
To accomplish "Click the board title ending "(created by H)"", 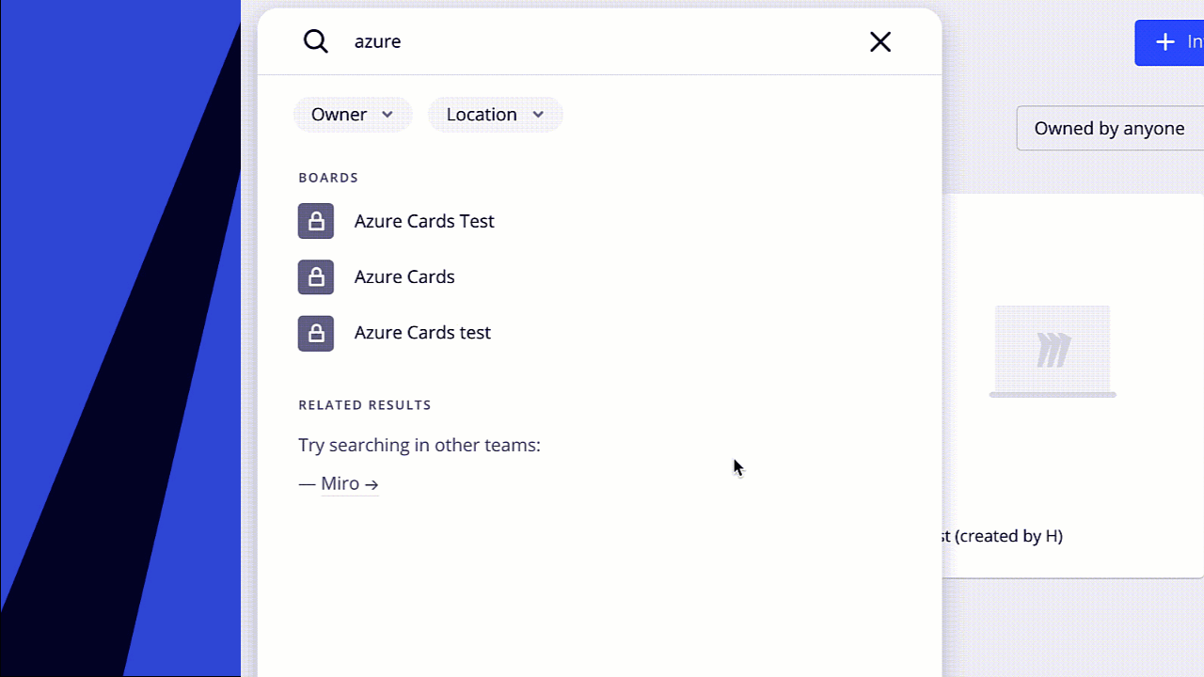I will point(1003,536).
